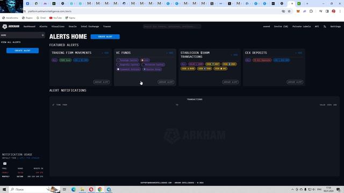
Task: Click the COIN USDT tag on the Stablecoin card
Action: coord(213,64)
